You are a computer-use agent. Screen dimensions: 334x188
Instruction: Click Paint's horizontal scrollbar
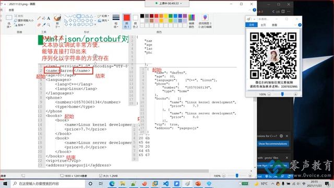(x=104, y=171)
